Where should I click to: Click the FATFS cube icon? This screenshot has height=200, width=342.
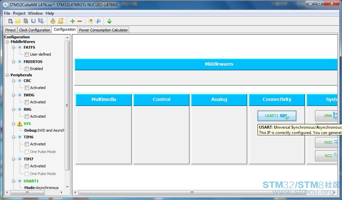click(20, 47)
